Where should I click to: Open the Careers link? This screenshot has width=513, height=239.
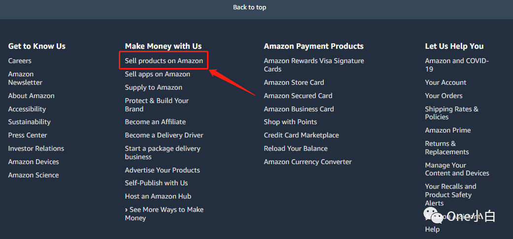pyautogui.click(x=20, y=61)
